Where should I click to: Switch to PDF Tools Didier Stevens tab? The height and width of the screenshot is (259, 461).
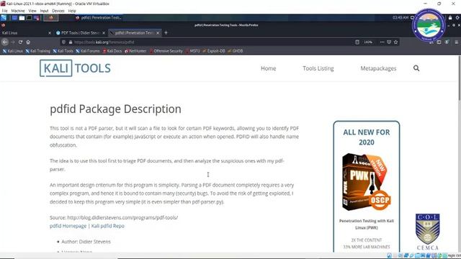point(81,32)
